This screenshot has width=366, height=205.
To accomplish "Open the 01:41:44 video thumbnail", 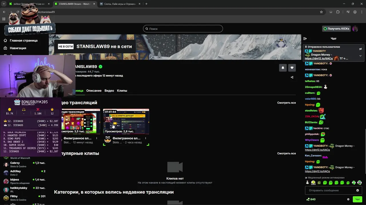I will click(x=126, y=121).
